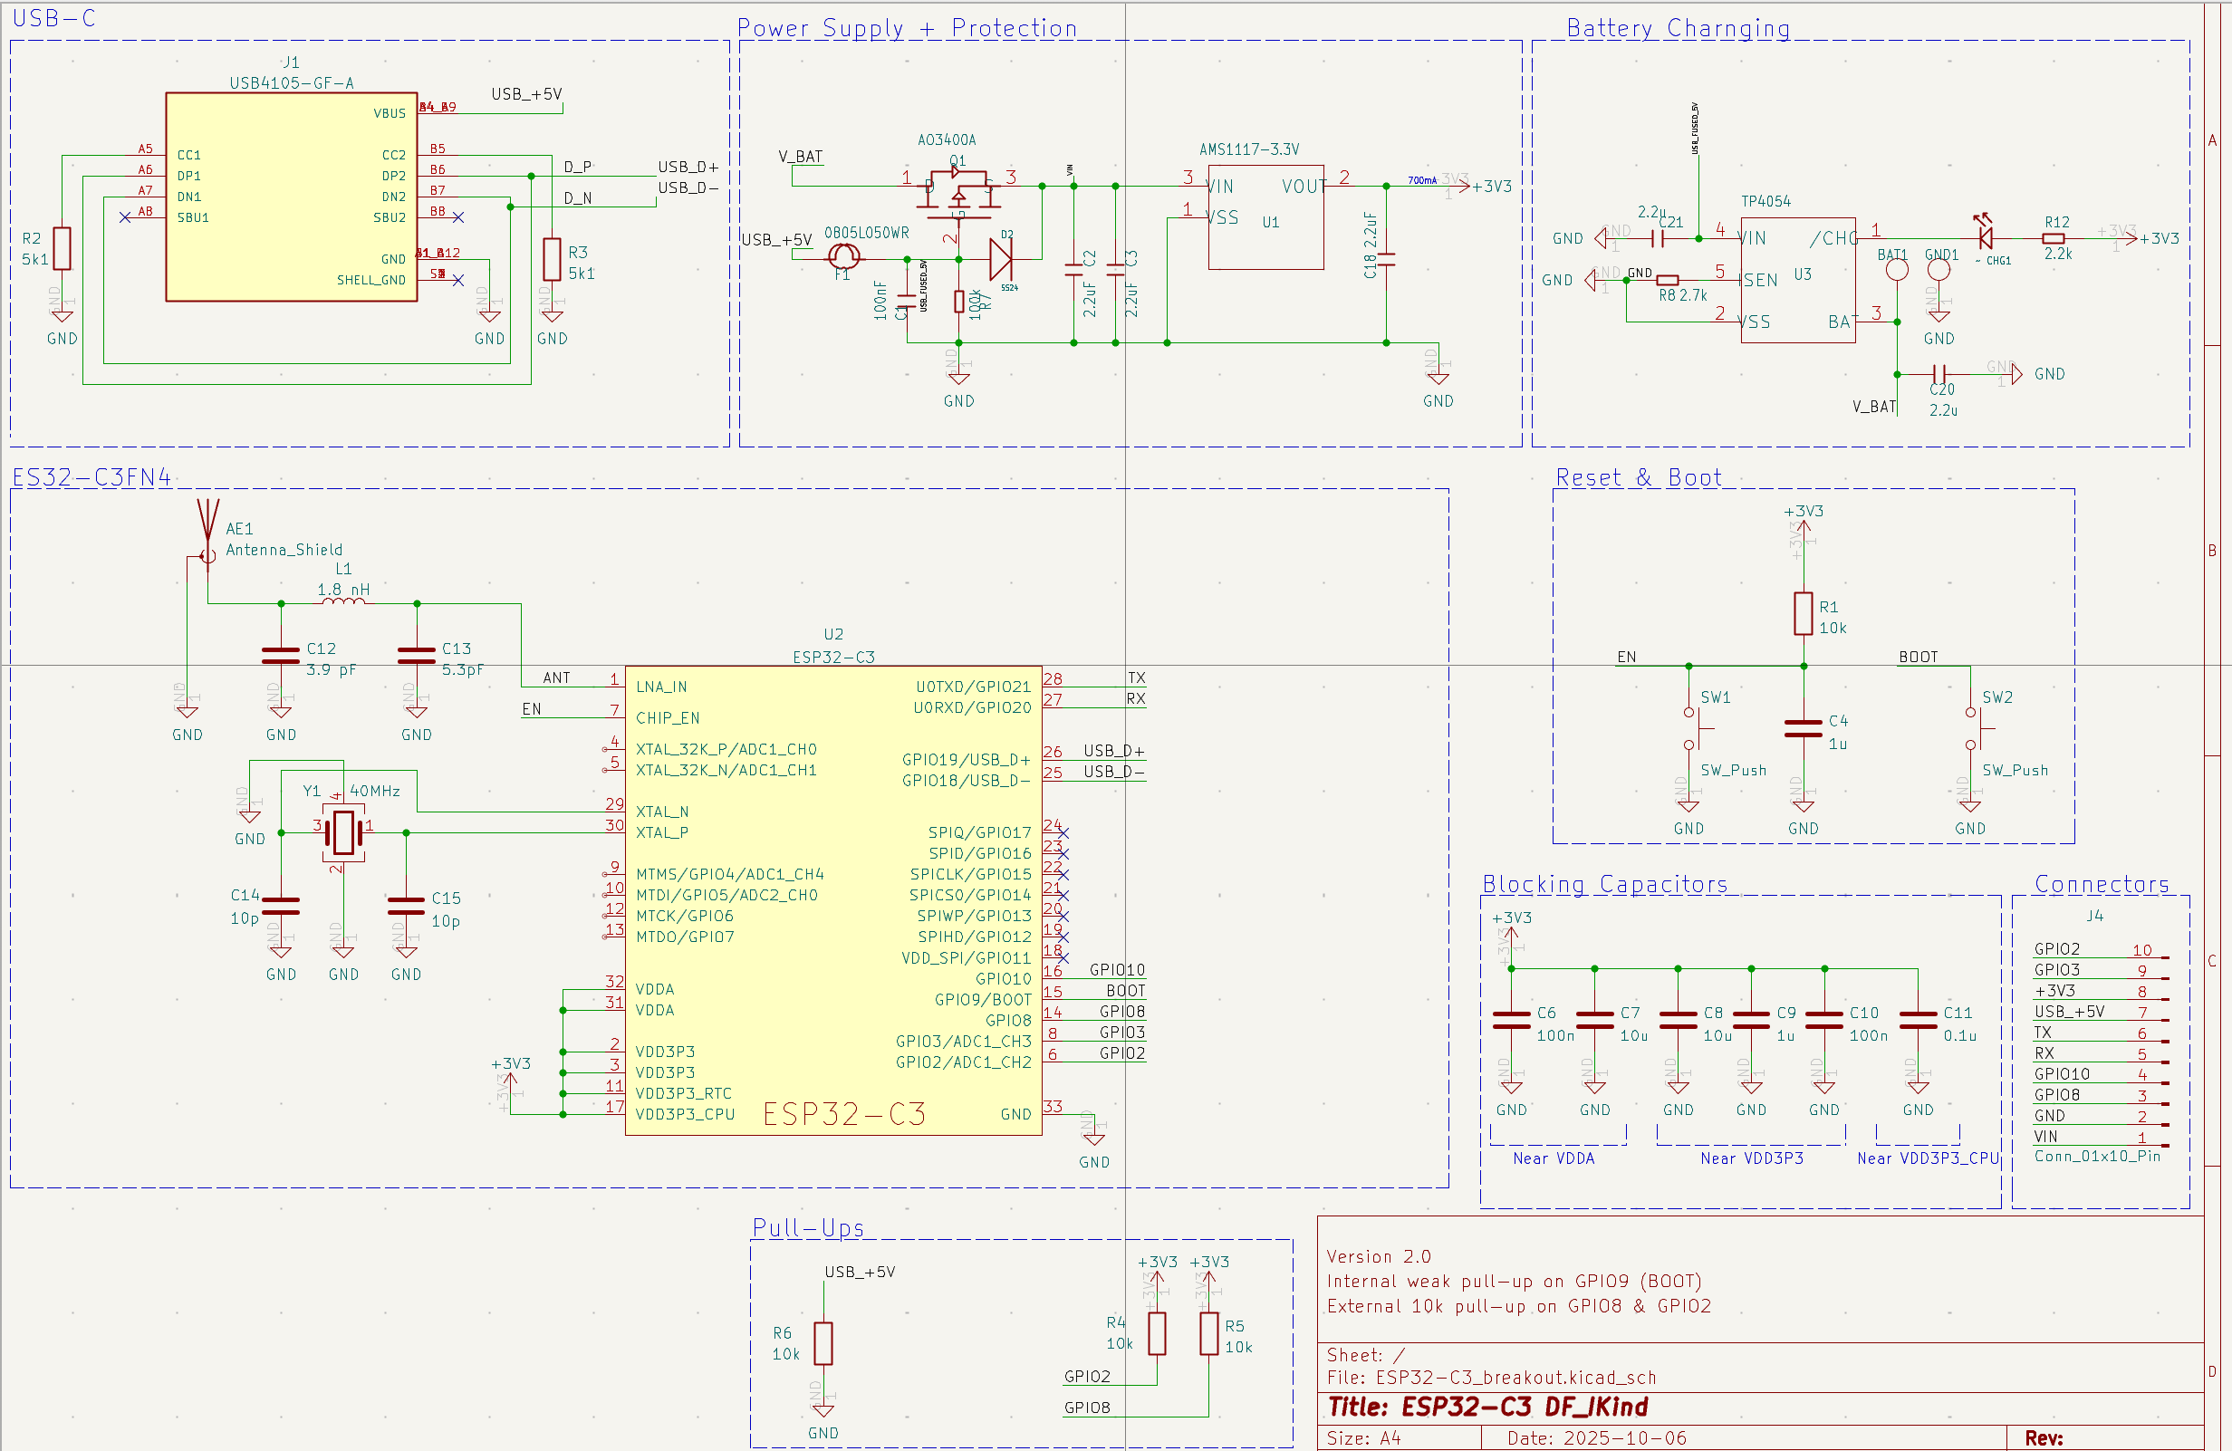2232x1451 pixels.
Task: Click the VDD3P3_CPU pin name
Action: click(685, 1113)
